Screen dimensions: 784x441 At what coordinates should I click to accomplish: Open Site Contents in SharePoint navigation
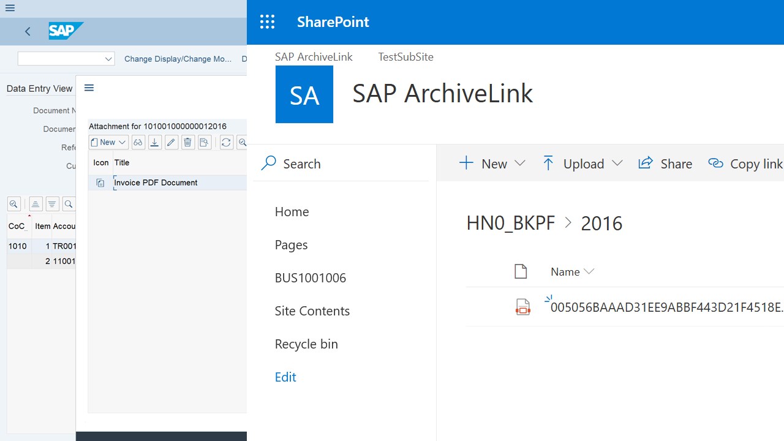pyautogui.click(x=312, y=311)
